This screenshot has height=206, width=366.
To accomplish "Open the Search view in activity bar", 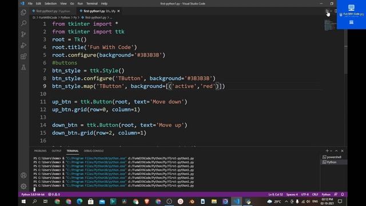I will (23, 23).
